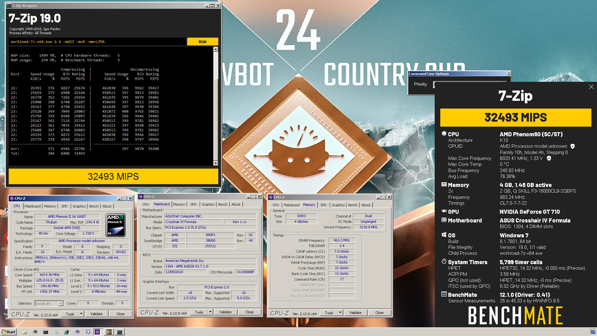
Task: Open Bench tab in CPU-Z CPU window
Action: pyautogui.click(x=94, y=206)
